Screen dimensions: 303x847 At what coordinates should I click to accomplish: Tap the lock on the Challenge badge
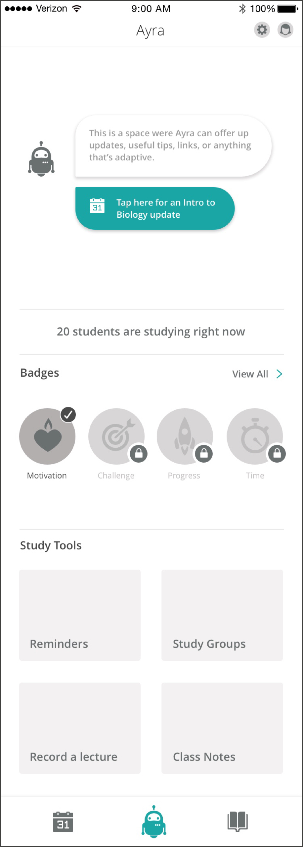tap(139, 453)
